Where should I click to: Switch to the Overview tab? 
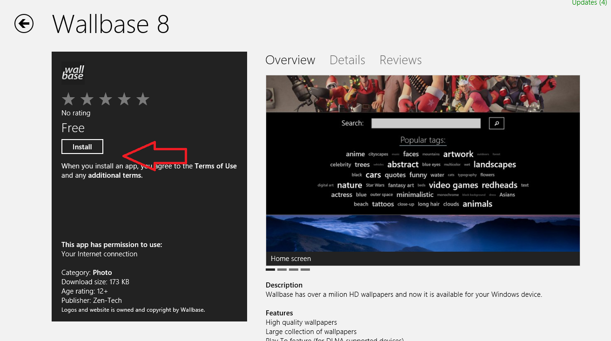pyautogui.click(x=290, y=60)
